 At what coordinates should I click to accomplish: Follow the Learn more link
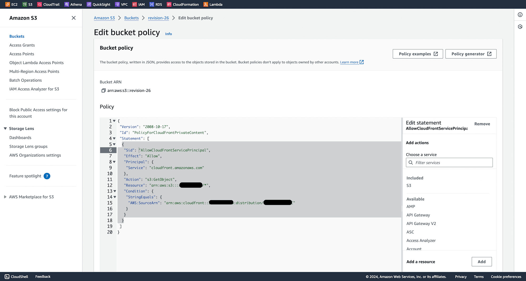[349, 62]
